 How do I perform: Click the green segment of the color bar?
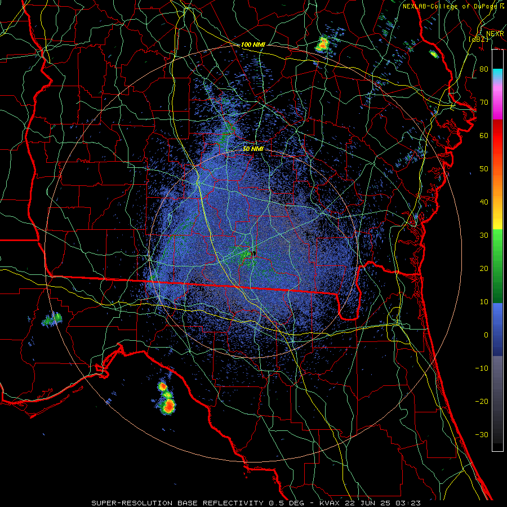click(x=497, y=266)
